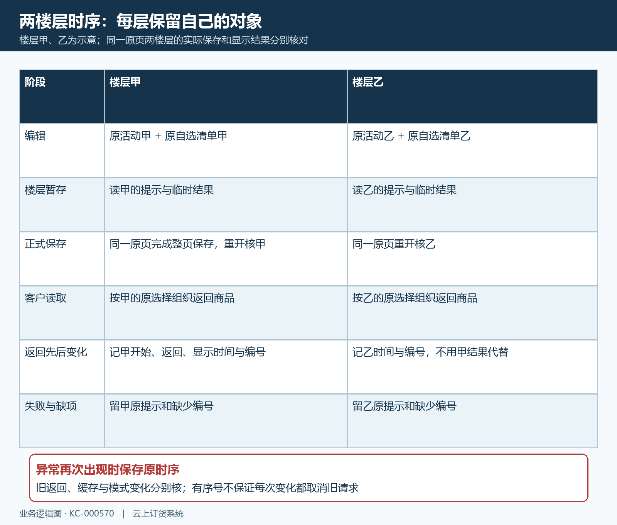Click the title 两楼层时序：每层保留自己的对象
The image size is (617, 525).
(141, 21)
